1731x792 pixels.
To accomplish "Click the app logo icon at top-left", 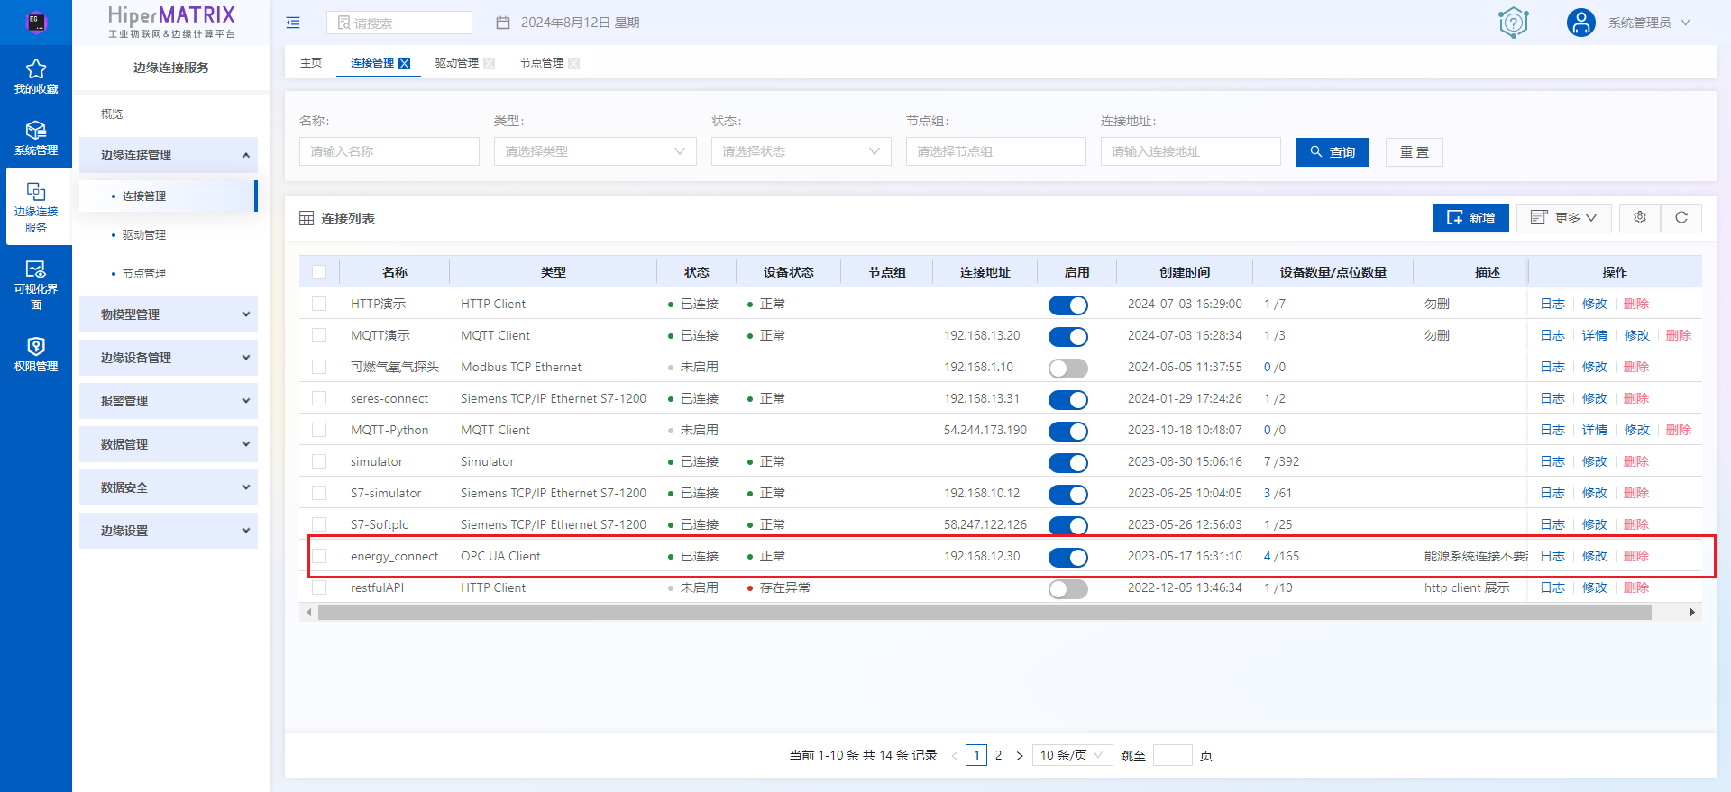I will [x=36, y=22].
